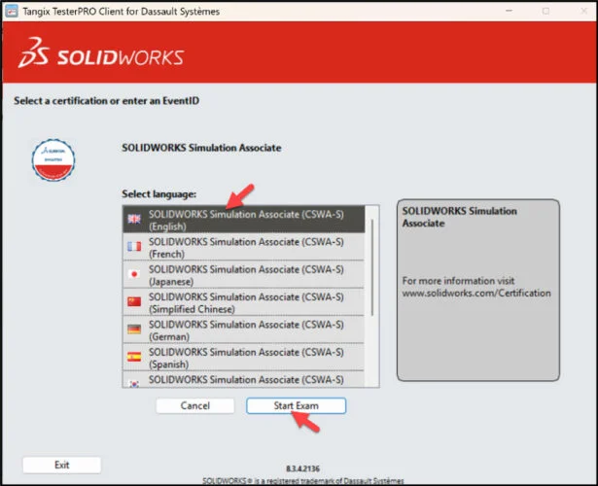Minimize the TesterPRO client window
The image size is (598, 486).
[x=509, y=11]
